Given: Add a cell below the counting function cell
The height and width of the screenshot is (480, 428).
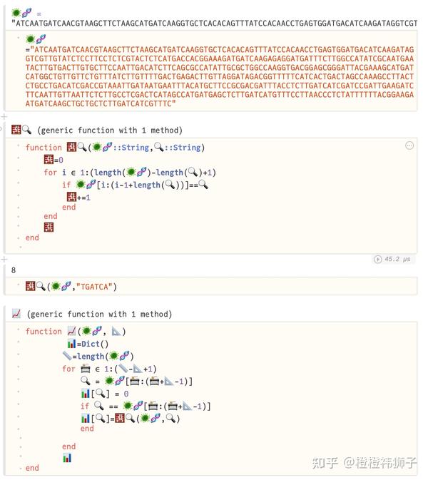Looking at the screenshot, I should 4,259.
